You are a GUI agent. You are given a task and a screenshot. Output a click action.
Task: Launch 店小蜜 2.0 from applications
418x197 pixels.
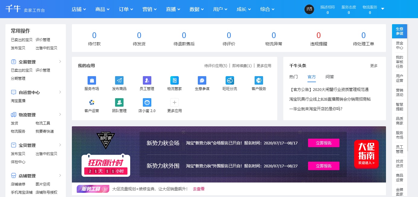click(x=147, y=102)
